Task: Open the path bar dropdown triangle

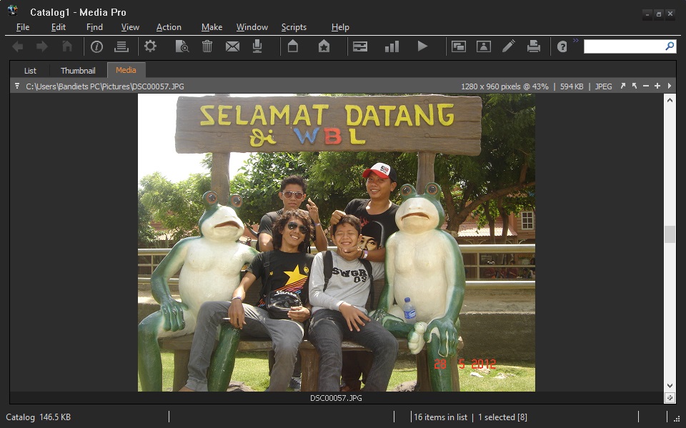Action: click(17, 86)
